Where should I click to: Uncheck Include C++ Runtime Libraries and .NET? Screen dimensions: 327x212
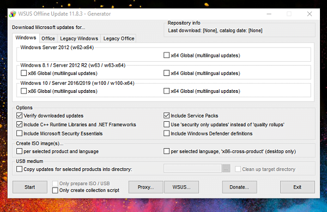coord(19,125)
